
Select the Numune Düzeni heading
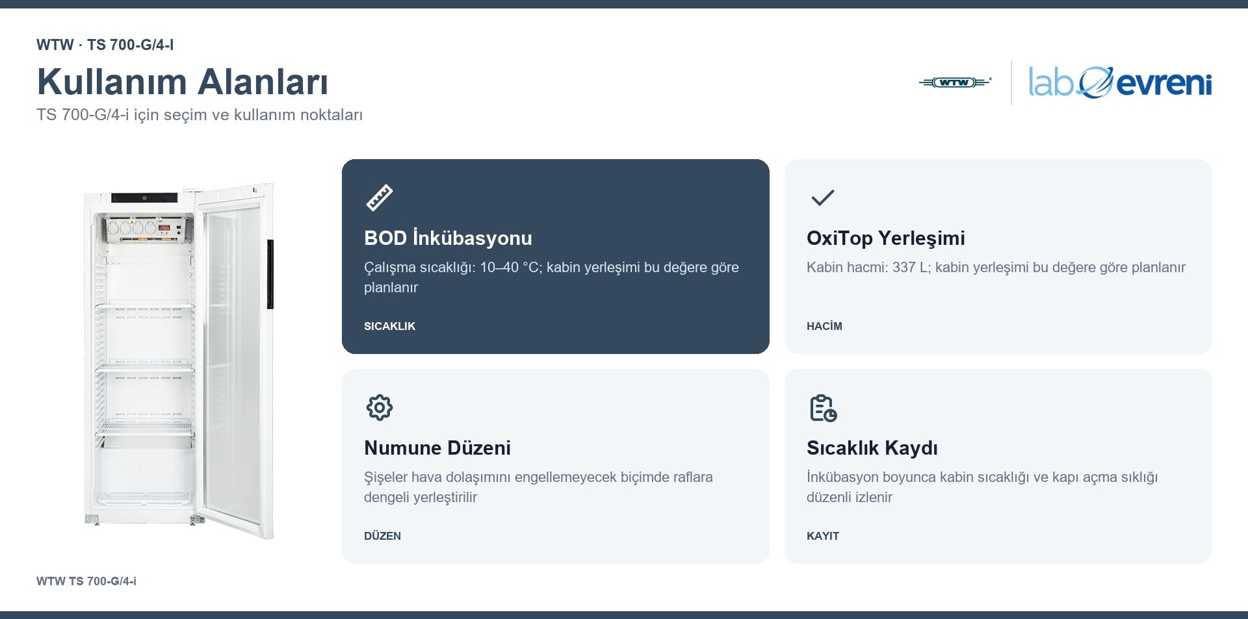[x=437, y=448]
